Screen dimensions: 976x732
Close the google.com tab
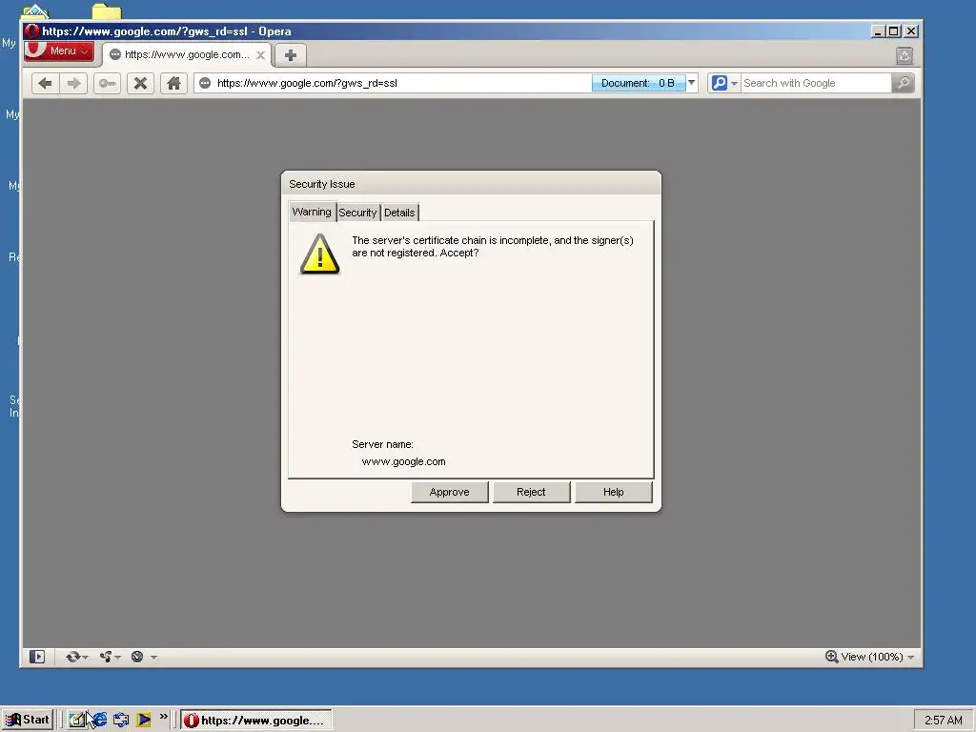click(261, 55)
